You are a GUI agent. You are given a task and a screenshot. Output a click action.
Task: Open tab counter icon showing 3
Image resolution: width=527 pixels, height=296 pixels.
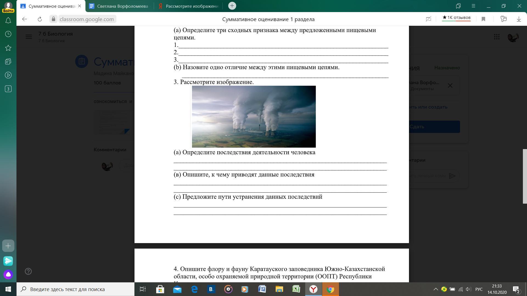(8, 89)
